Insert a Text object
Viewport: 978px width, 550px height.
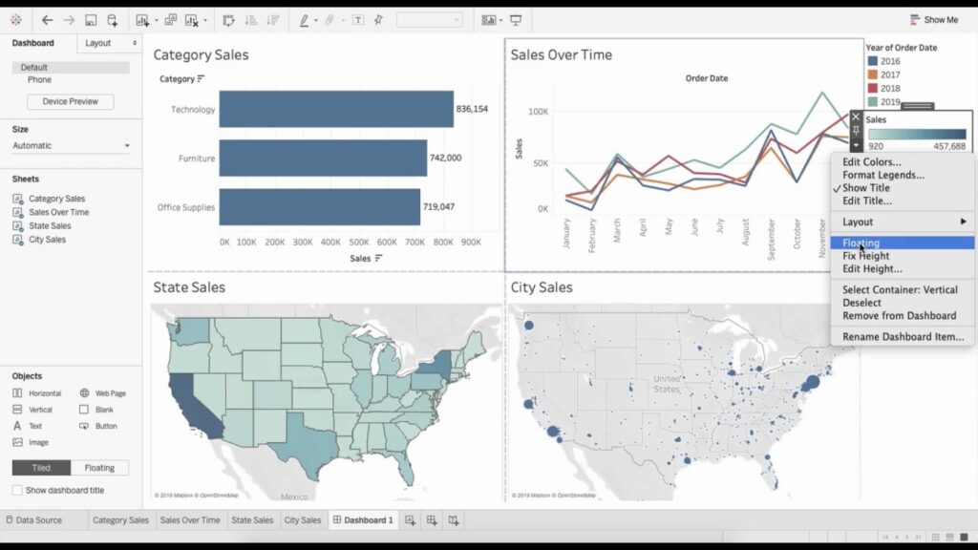[38, 425]
